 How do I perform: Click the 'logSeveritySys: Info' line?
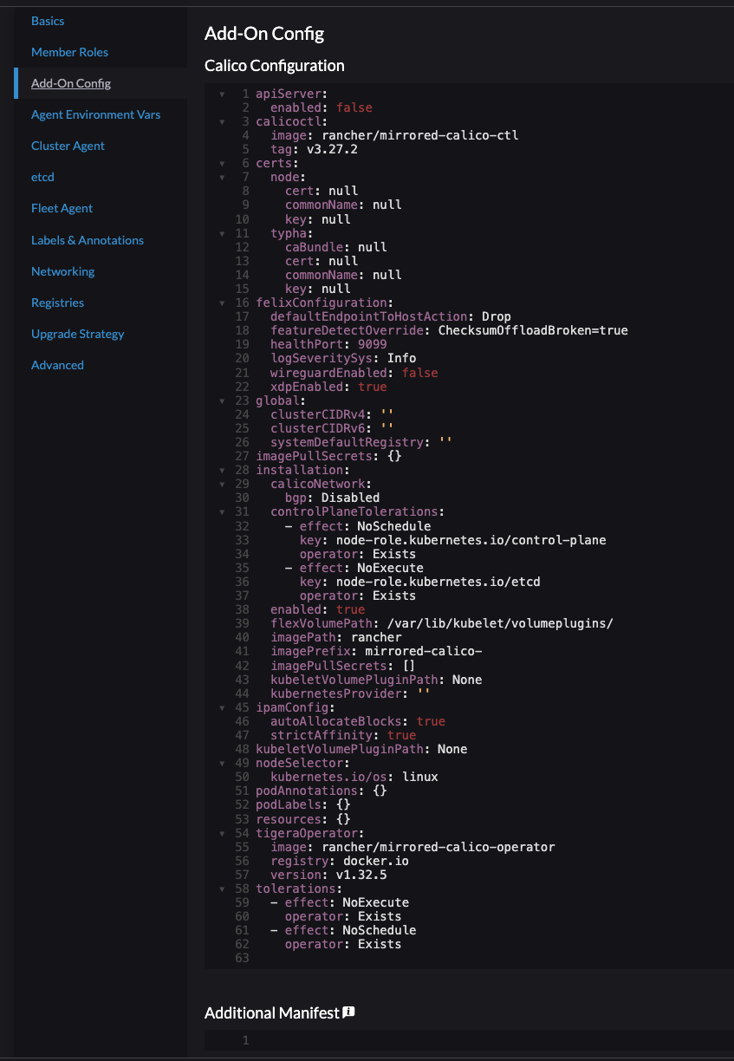click(343, 358)
